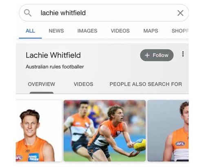Open the three-dot more options menu

[183, 54]
